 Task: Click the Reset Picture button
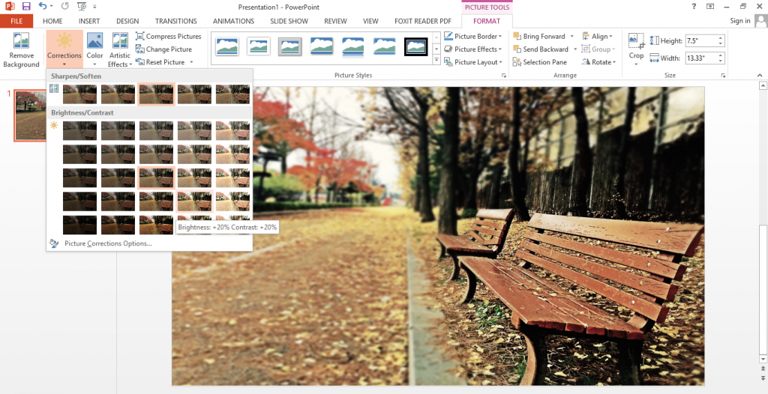(x=160, y=62)
